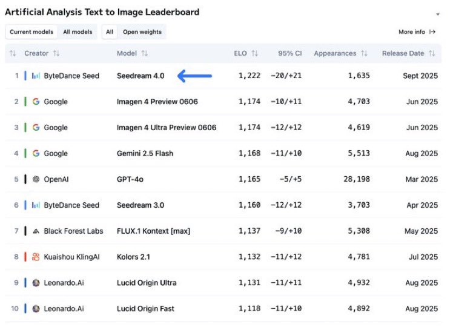Select the Lucid Origin Ultra model name
This screenshot has width=453, height=327.
click(147, 283)
